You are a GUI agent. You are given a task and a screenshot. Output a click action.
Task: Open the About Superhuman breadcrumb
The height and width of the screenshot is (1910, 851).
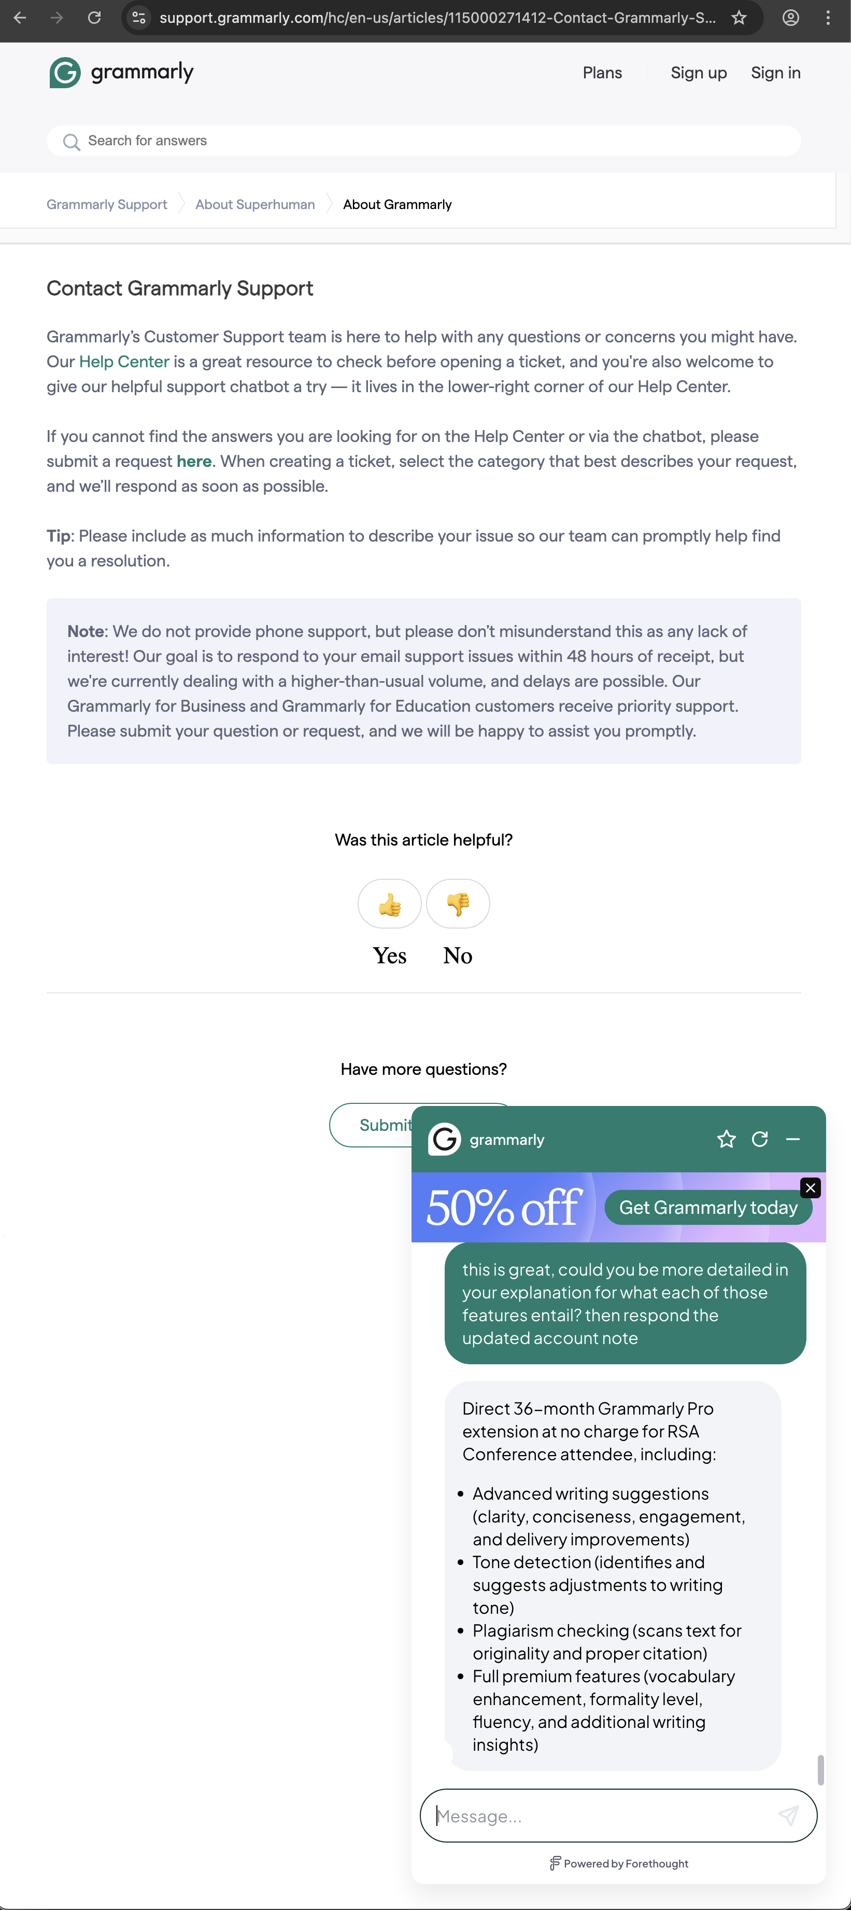click(254, 204)
